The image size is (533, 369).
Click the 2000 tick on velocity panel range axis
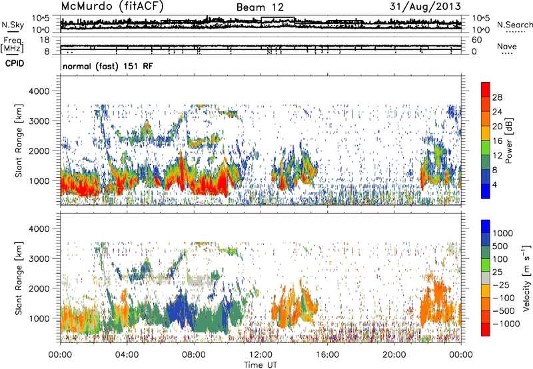pos(39,288)
